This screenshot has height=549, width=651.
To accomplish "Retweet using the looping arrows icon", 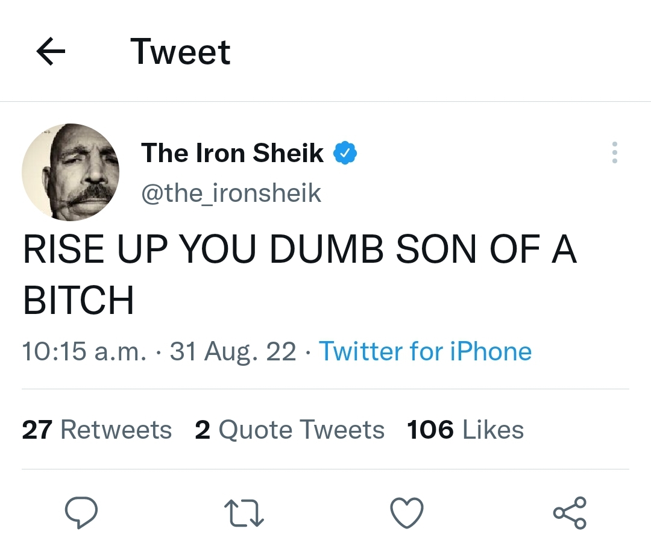I will [244, 513].
